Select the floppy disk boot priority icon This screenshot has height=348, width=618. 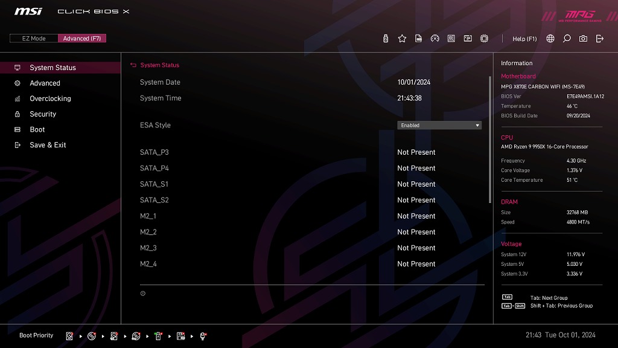[180, 336]
